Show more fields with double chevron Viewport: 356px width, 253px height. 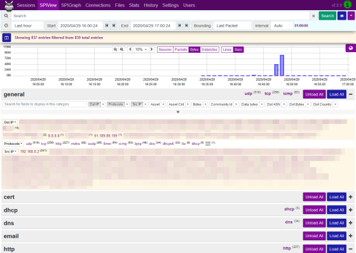tap(178, 112)
